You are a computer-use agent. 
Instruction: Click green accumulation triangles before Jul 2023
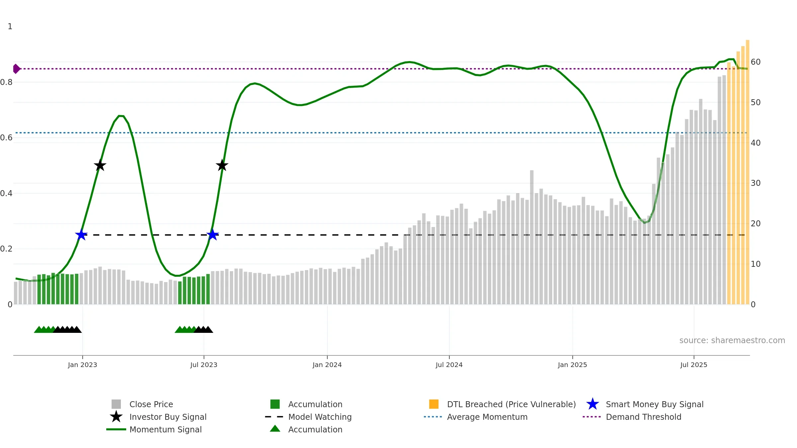point(185,330)
